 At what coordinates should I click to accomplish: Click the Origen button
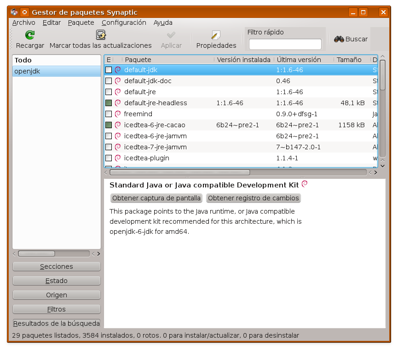pos(56,295)
